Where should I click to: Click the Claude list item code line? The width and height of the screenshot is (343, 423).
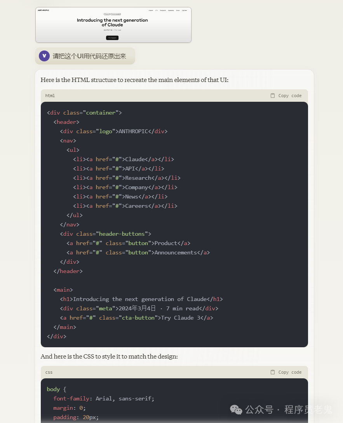123,159
